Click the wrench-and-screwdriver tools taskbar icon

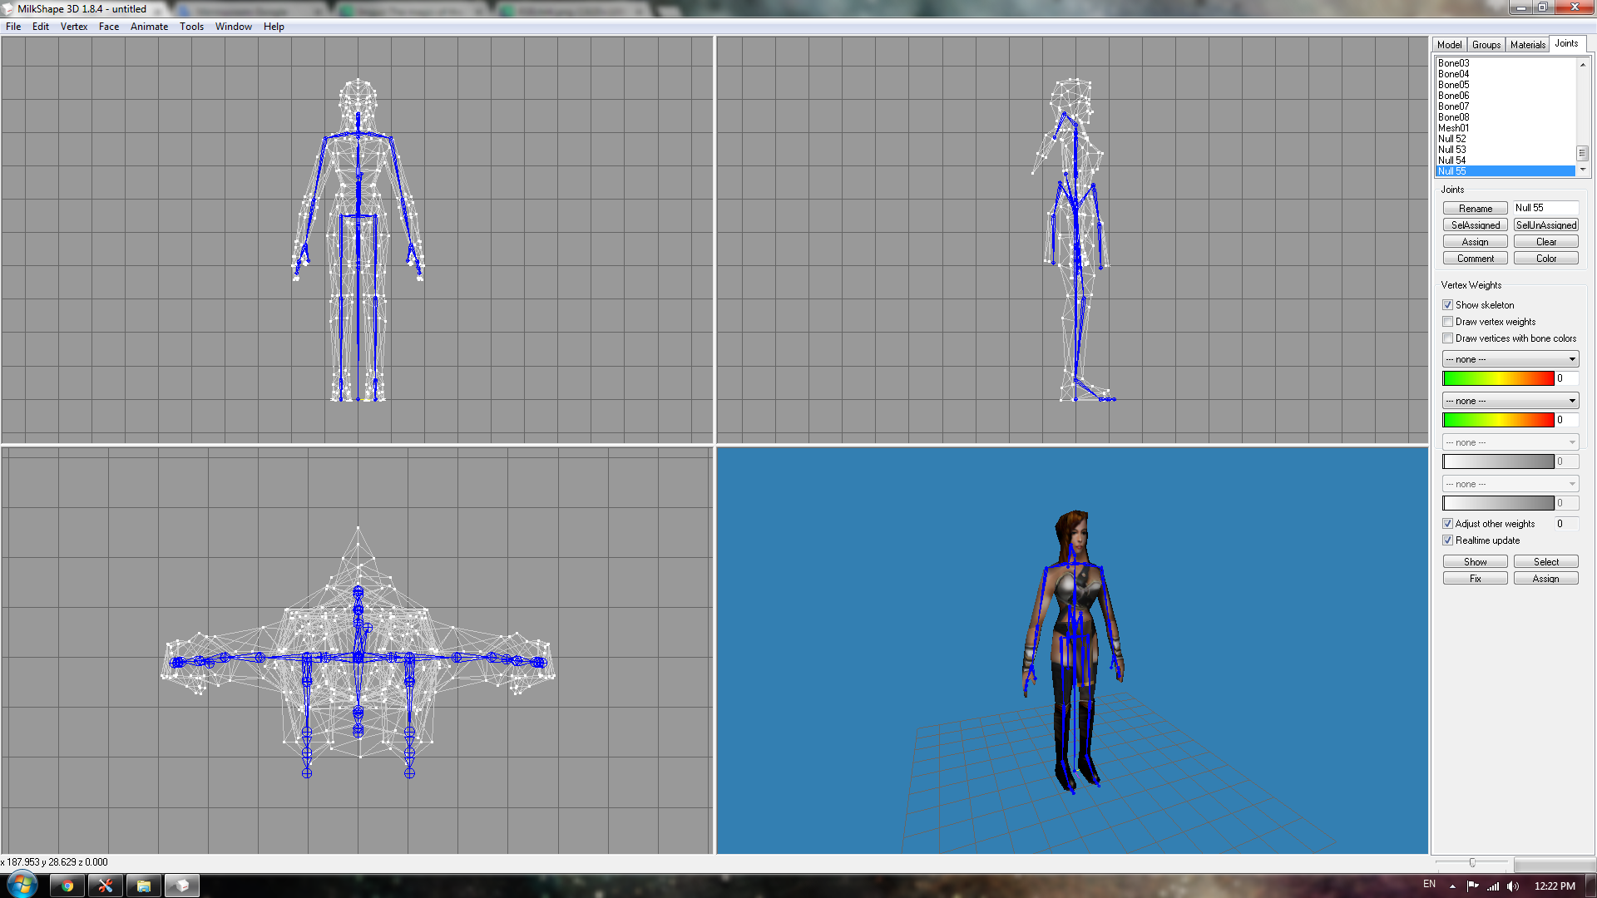click(x=106, y=886)
